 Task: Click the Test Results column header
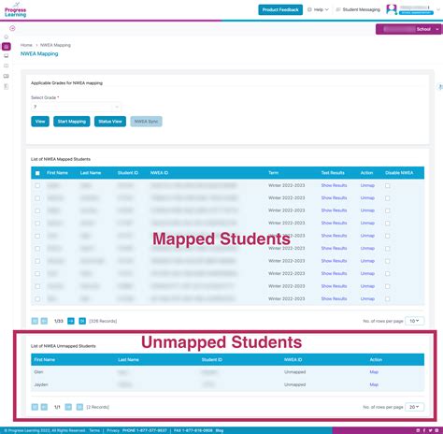(x=333, y=173)
